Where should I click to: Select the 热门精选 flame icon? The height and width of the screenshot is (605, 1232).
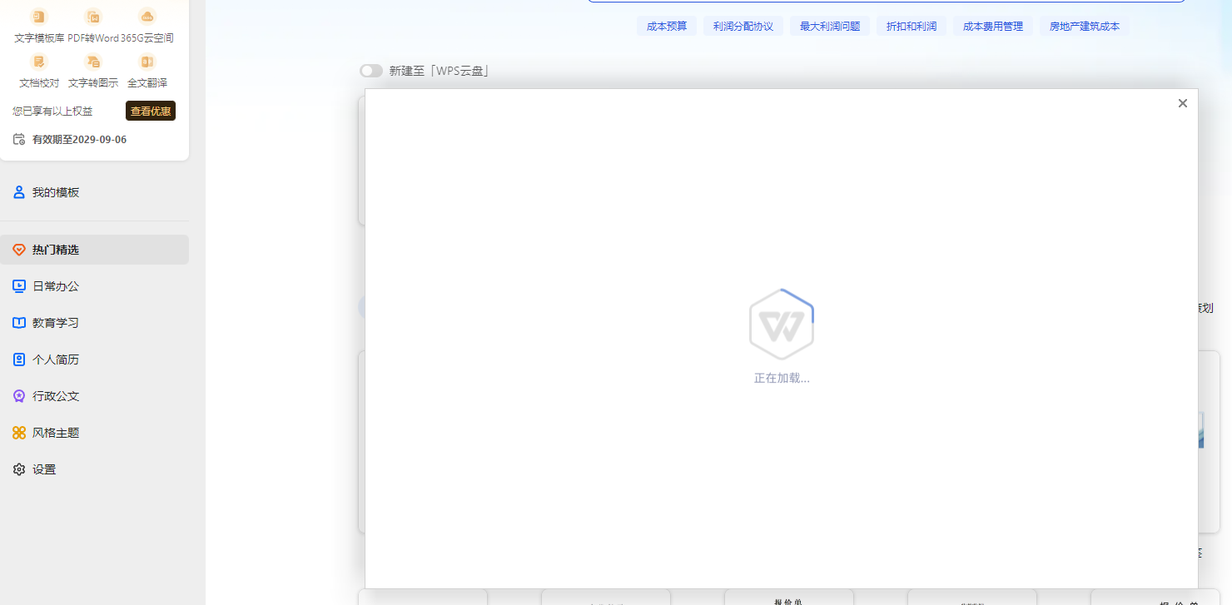[x=18, y=249]
